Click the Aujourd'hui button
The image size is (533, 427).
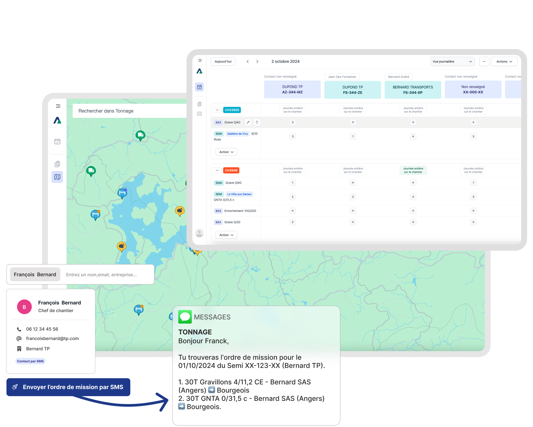coord(223,61)
